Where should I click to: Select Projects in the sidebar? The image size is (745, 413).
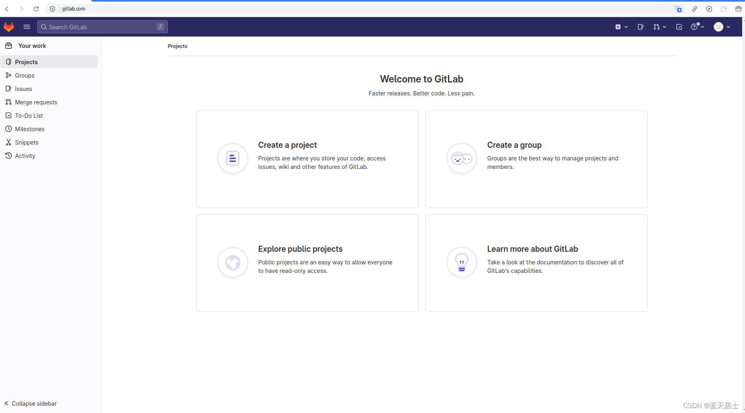(x=49, y=62)
